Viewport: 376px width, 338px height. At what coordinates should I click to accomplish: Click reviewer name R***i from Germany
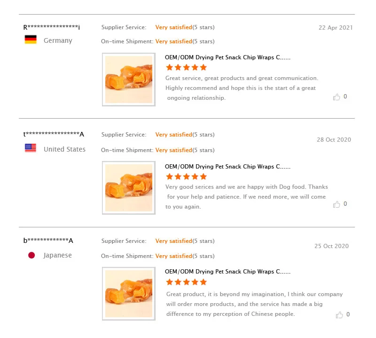52,27
